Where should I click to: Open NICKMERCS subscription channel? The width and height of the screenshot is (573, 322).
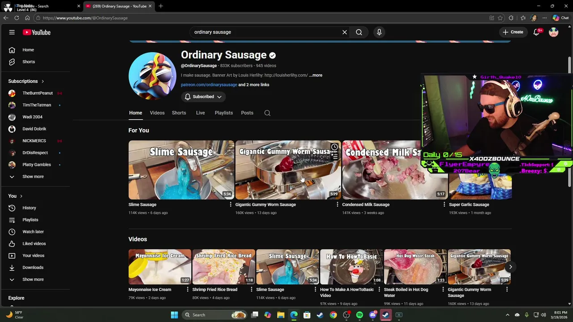click(x=34, y=141)
